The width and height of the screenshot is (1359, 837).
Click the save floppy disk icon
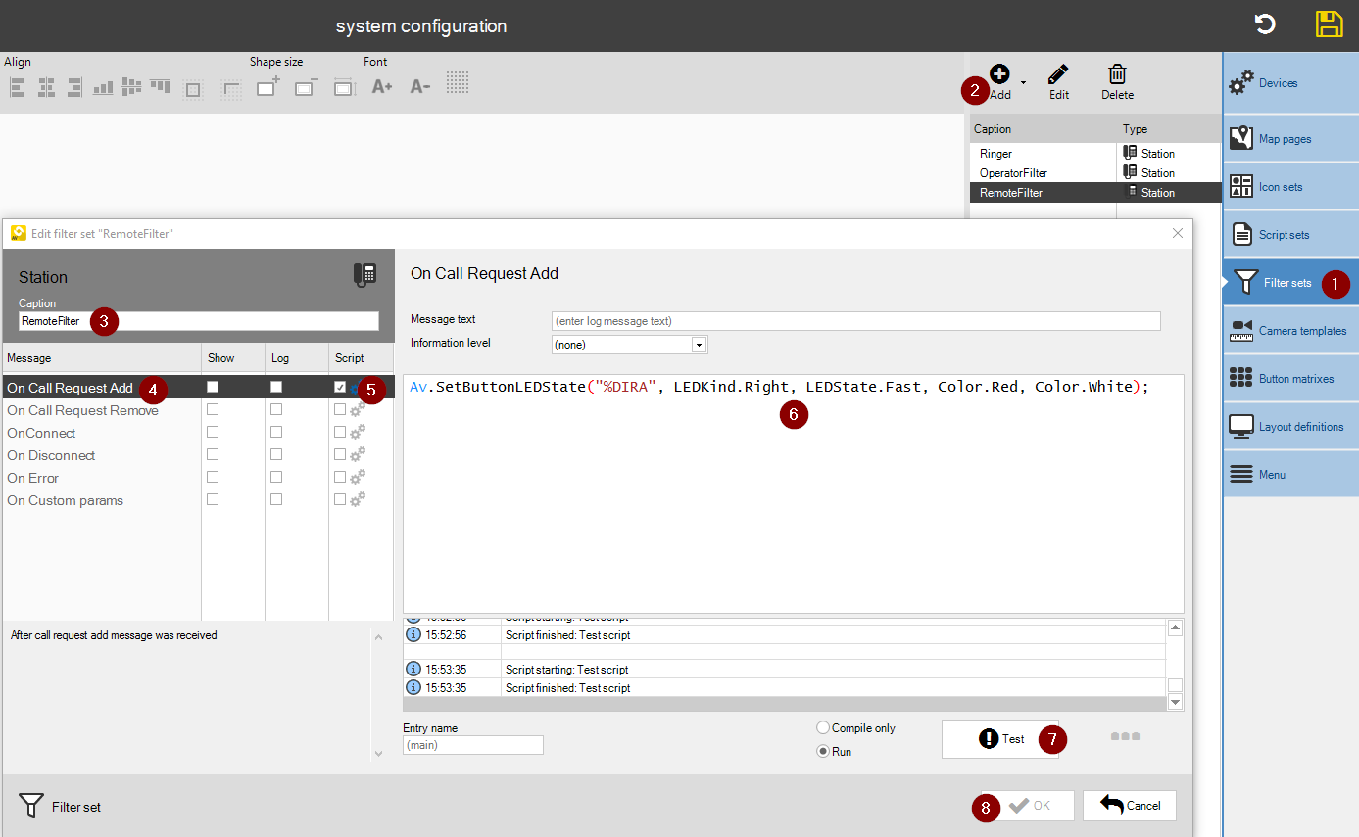point(1329,24)
